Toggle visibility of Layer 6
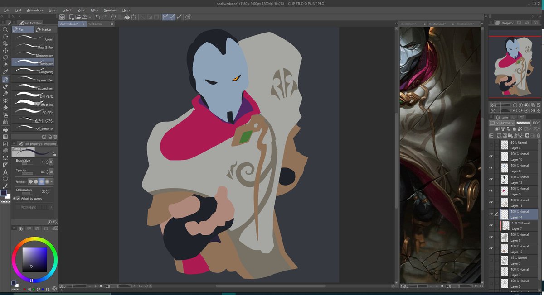The image size is (544, 295). point(491,168)
